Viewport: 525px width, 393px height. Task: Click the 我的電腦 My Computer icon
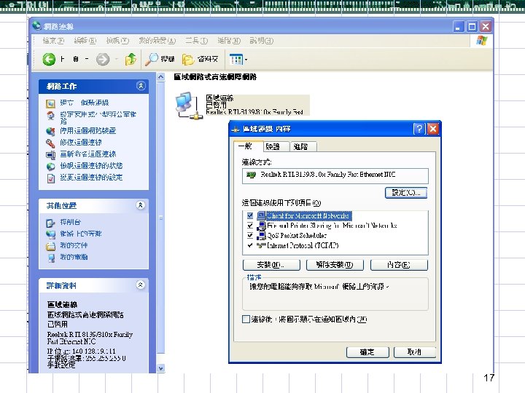pyautogui.click(x=50, y=258)
